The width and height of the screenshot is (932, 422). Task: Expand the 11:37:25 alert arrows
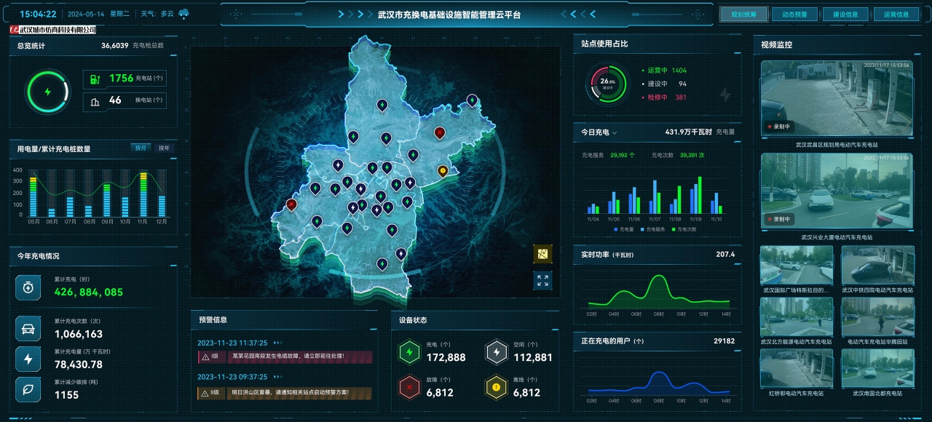(x=277, y=343)
